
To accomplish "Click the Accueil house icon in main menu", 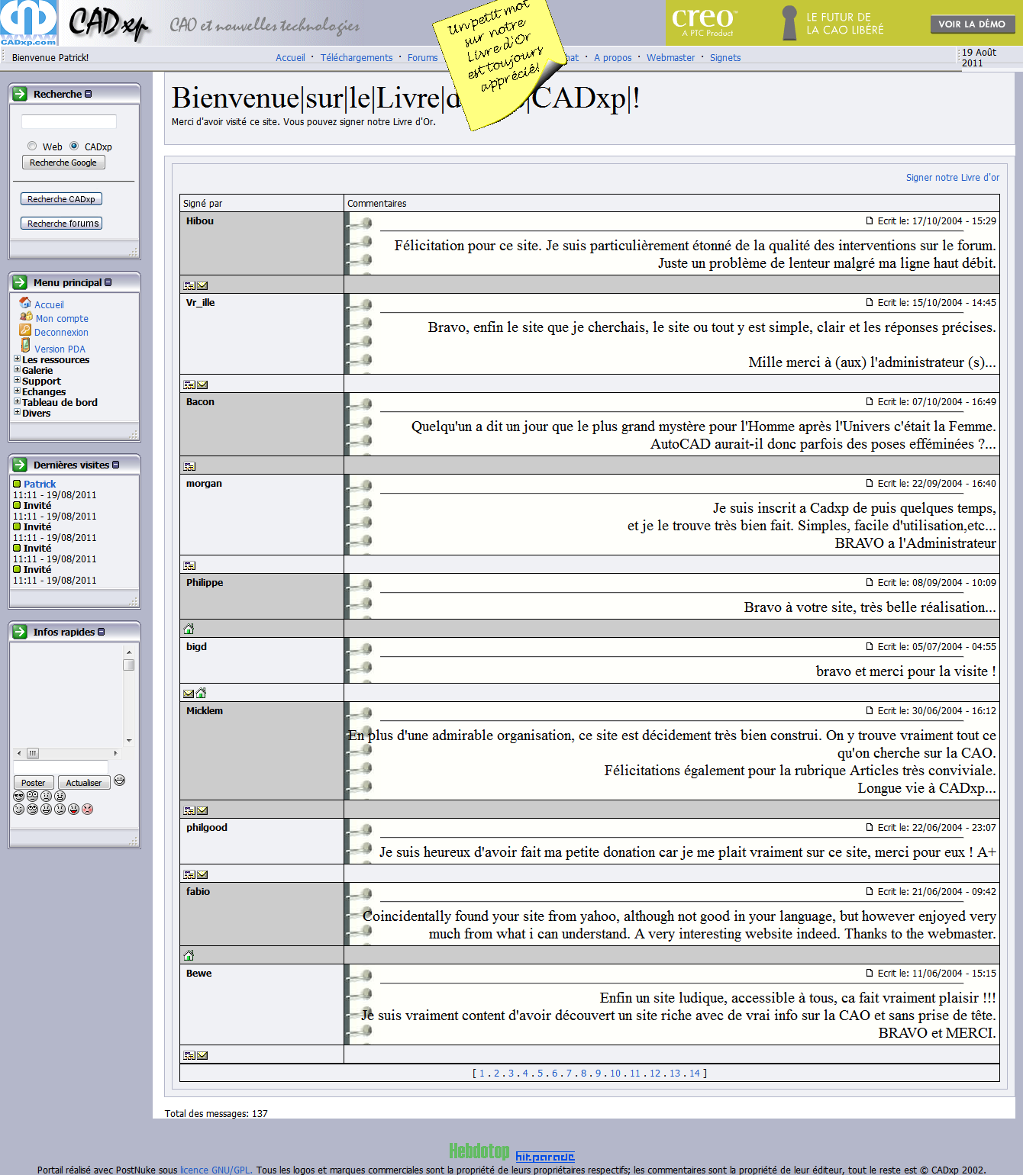I will click(25, 303).
